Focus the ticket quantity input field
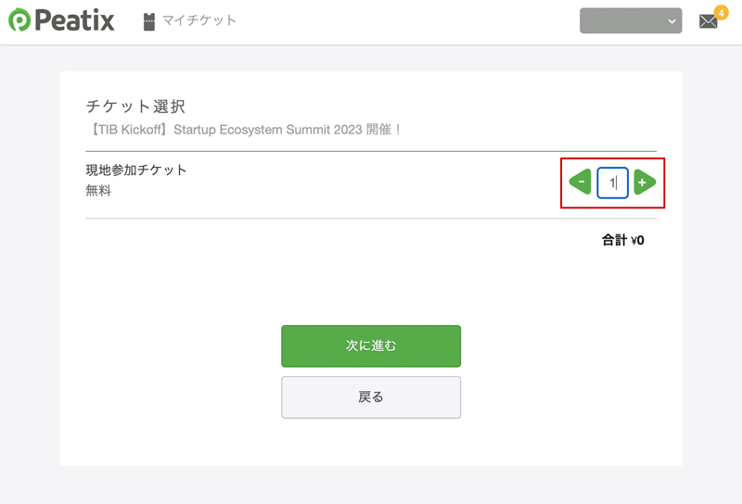This screenshot has height=504, width=742. point(612,183)
